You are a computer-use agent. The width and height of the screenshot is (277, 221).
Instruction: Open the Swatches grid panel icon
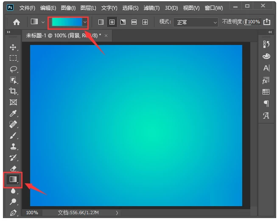point(266,92)
